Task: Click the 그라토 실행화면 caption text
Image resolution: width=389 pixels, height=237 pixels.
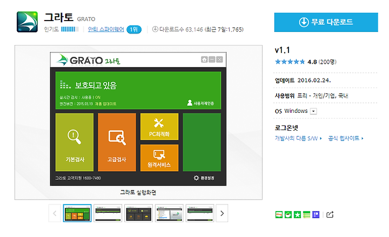Action: pyautogui.click(x=138, y=192)
